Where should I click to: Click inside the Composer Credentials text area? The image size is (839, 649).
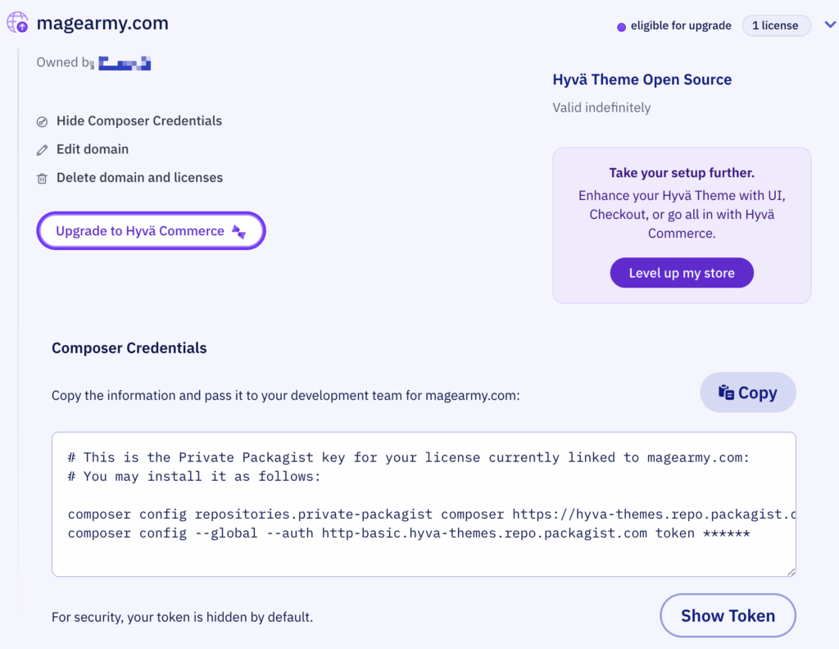pos(424,504)
